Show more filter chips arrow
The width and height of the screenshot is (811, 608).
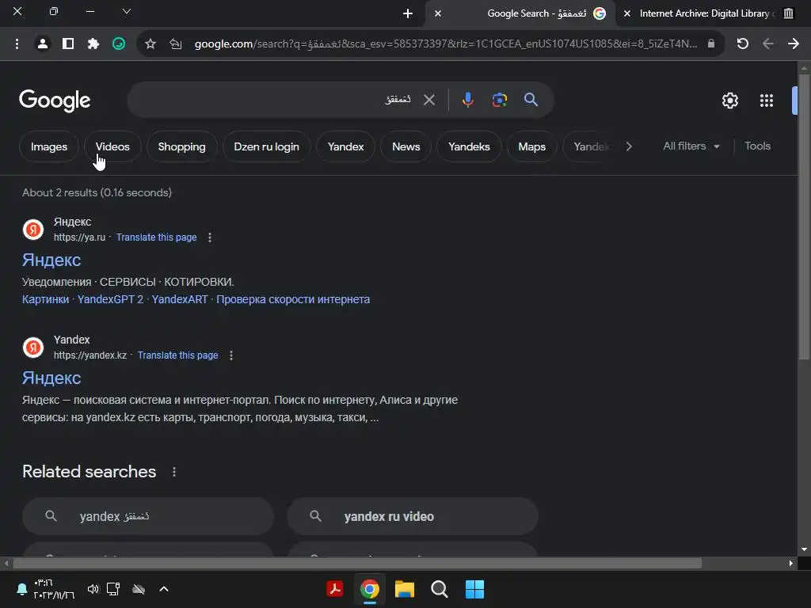[x=628, y=146]
